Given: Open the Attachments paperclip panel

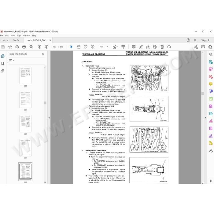Looking at the screenshot, I should [x=2, y=71].
